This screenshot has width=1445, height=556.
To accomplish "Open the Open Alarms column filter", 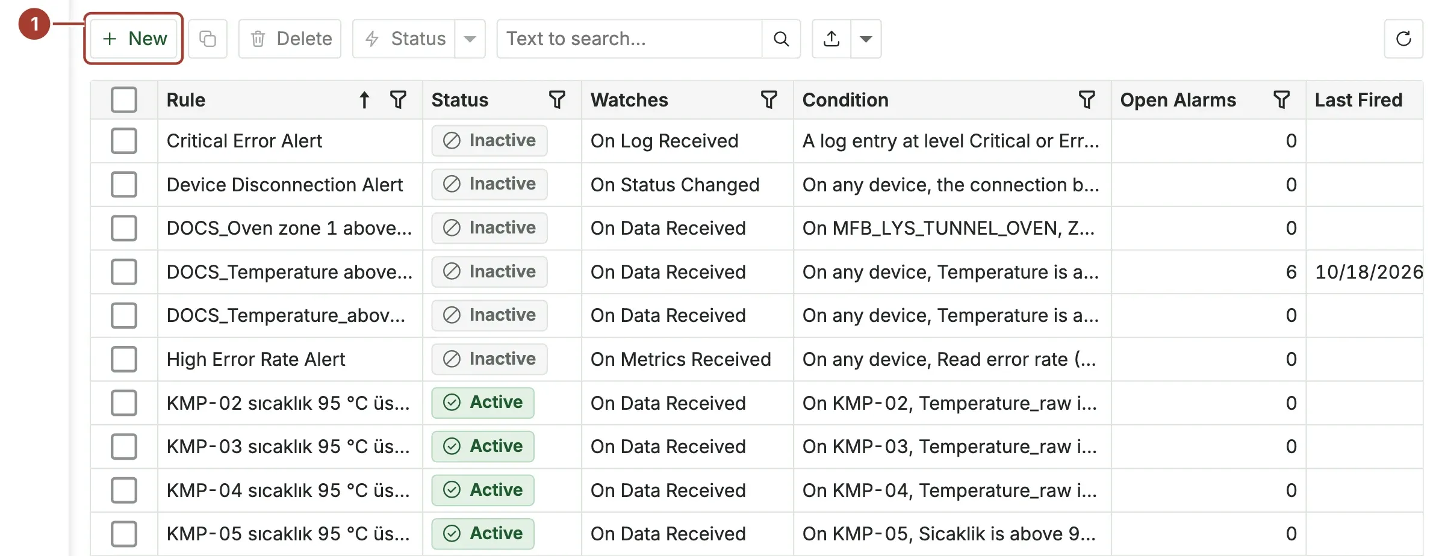I will click(x=1282, y=100).
